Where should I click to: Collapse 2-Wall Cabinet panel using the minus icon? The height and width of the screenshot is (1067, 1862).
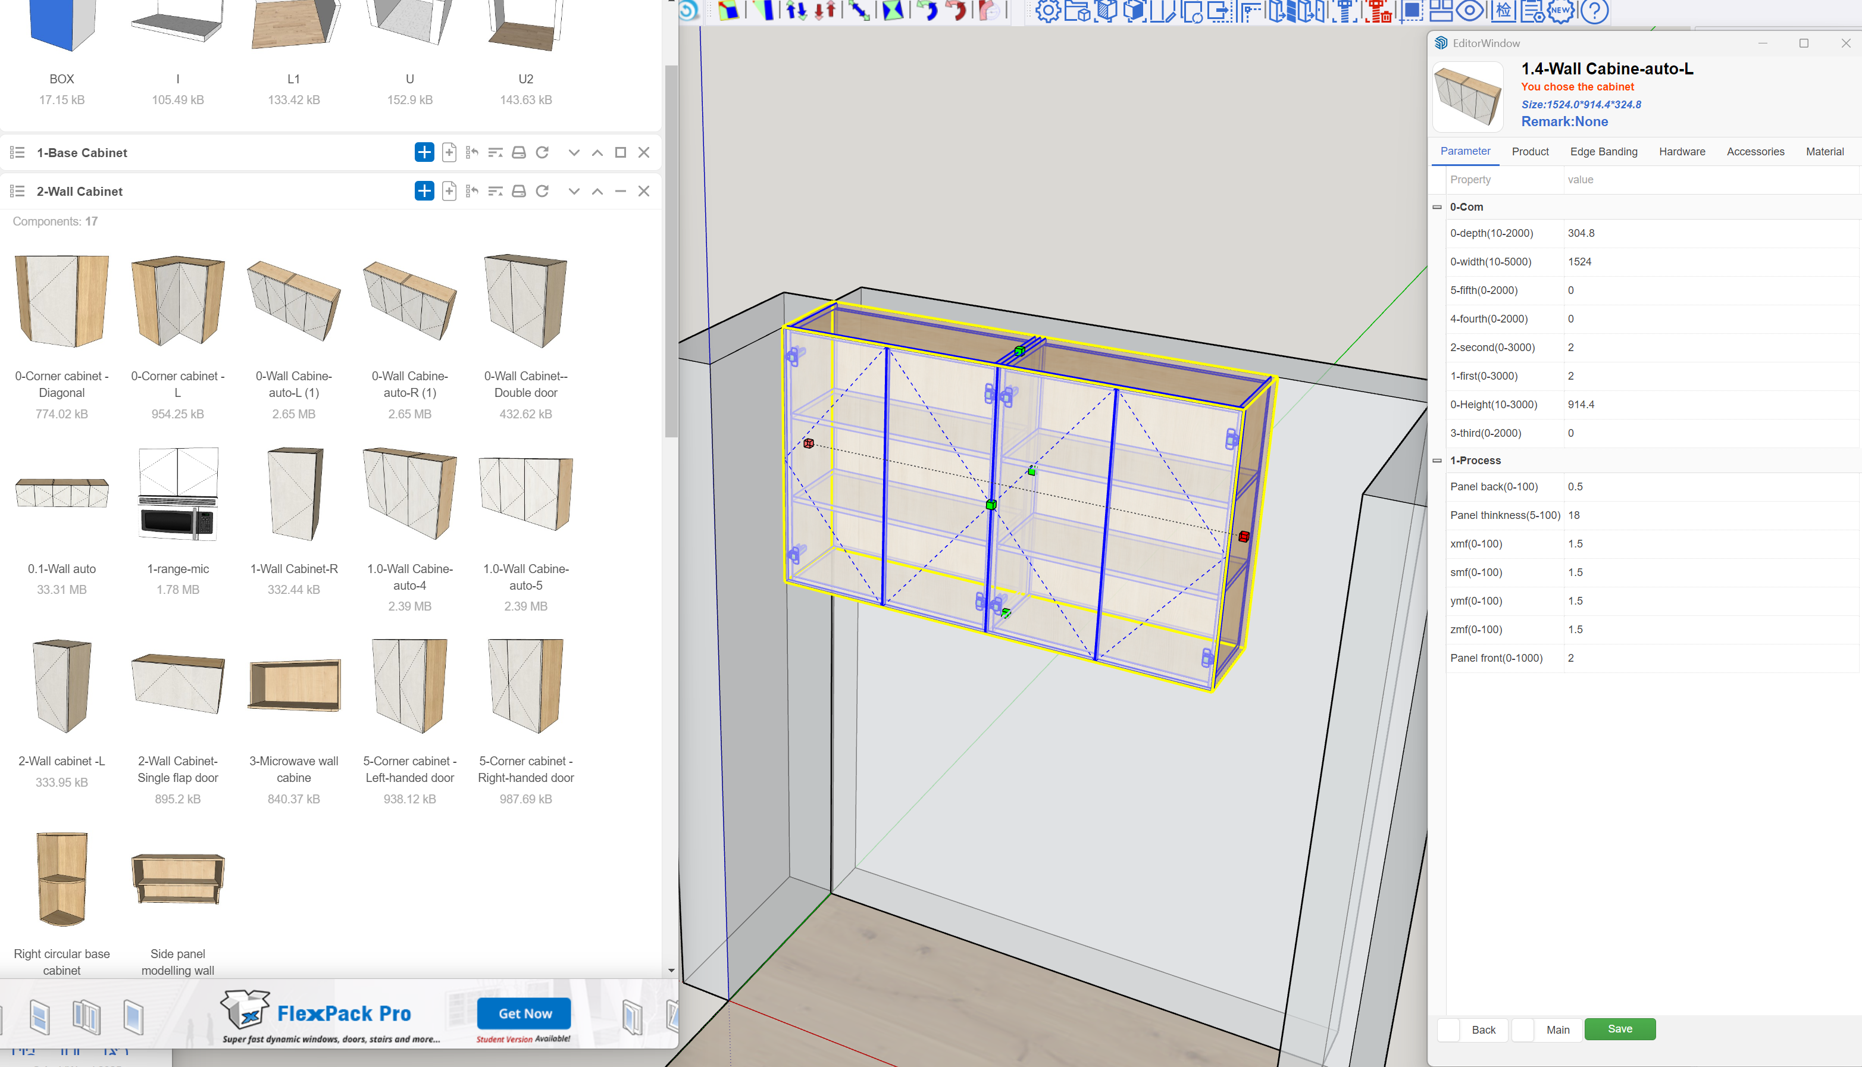coord(621,191)
